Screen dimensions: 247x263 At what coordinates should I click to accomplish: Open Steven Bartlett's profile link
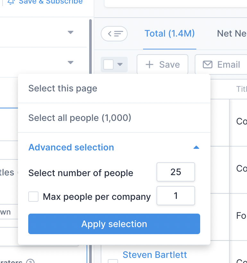(155, 255)
